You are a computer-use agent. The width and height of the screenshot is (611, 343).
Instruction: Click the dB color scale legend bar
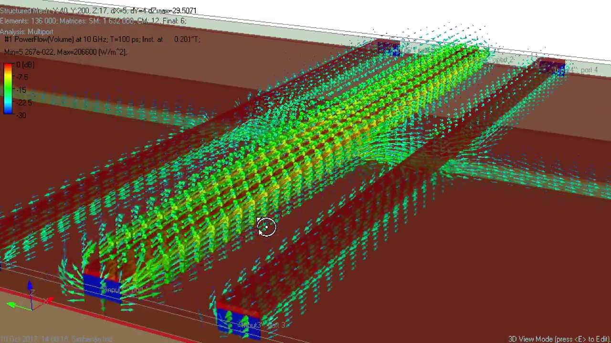(x=8, y=89)
